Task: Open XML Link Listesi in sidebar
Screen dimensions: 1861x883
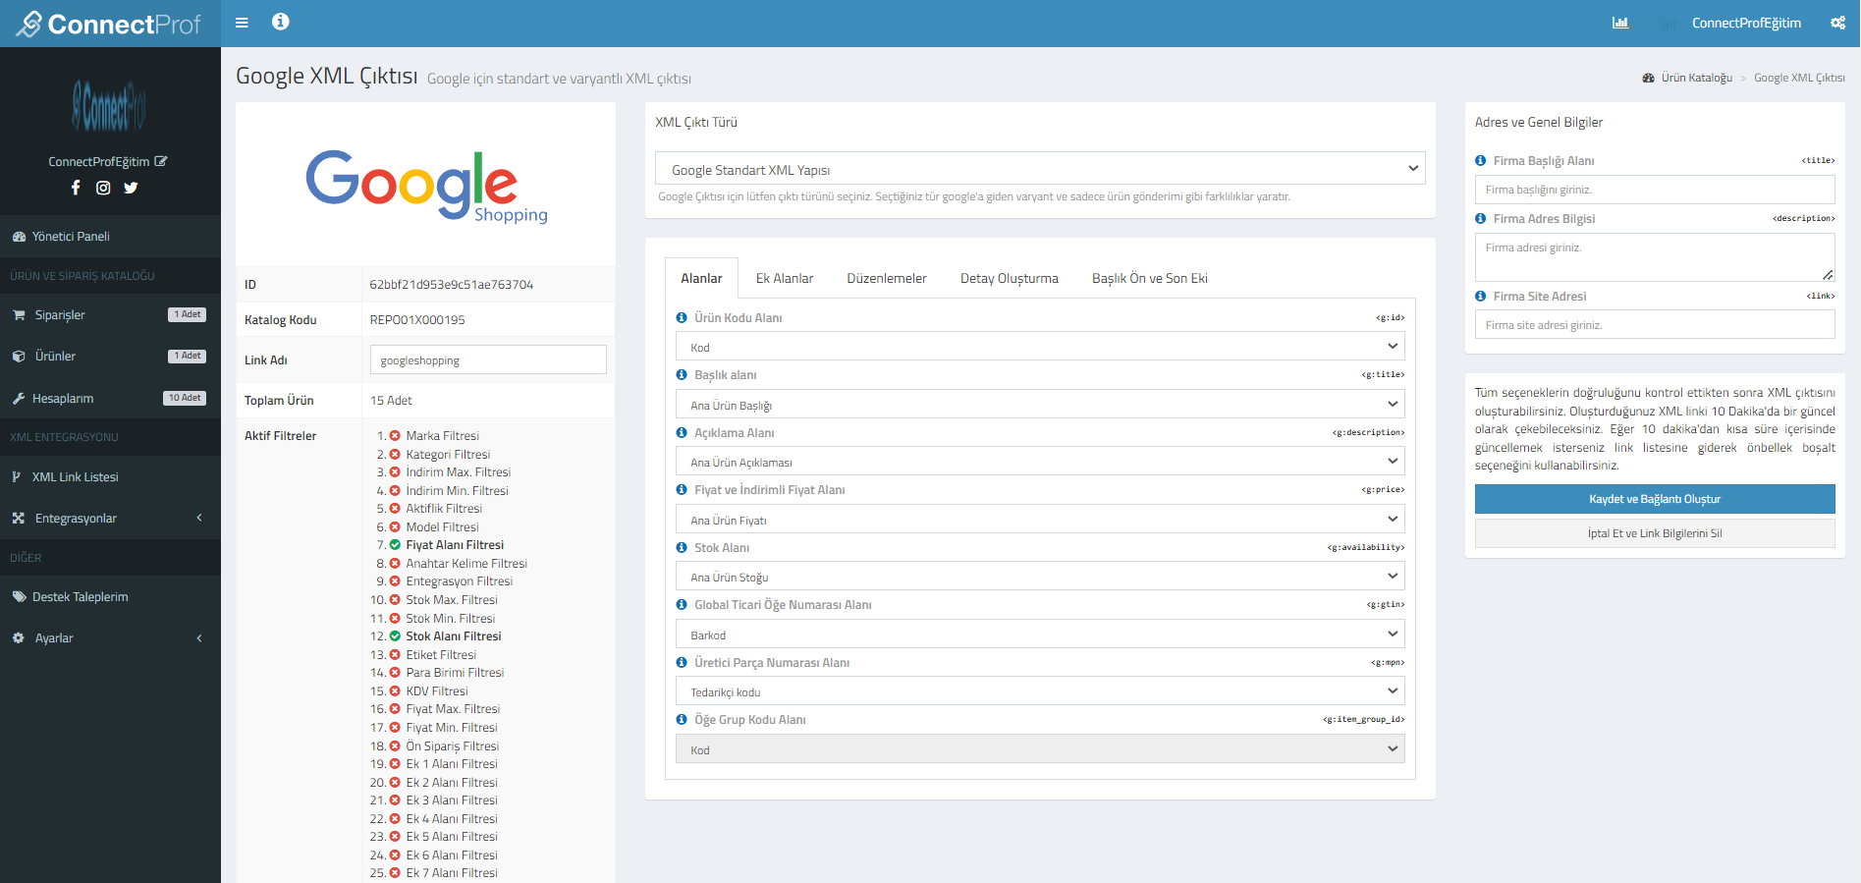Action: pyautogui.click(x=110, y=476)
